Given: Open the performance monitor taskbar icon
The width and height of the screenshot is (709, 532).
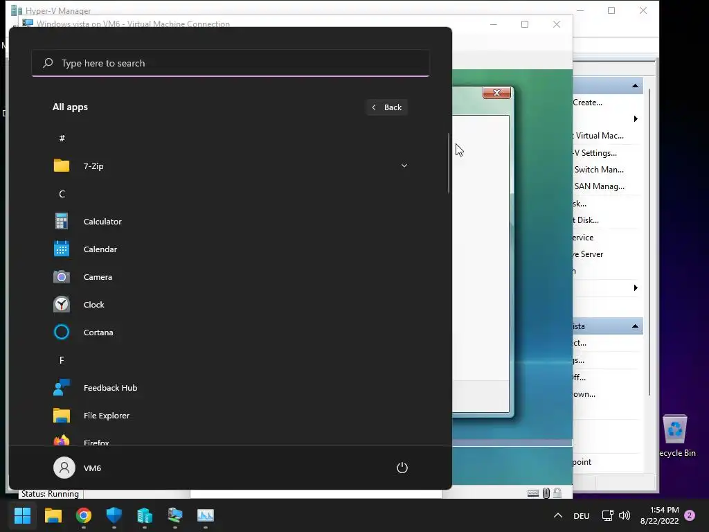Looking at the screenshot, I should pos(205,515).
